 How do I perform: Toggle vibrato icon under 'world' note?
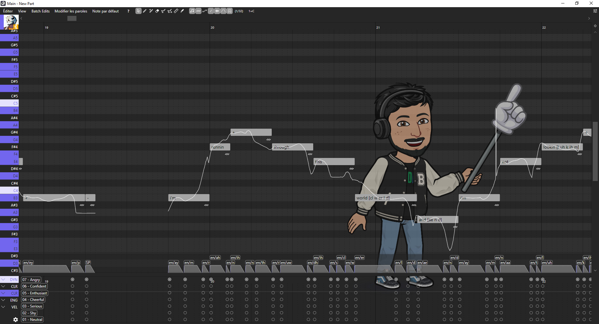pos(414,205)
